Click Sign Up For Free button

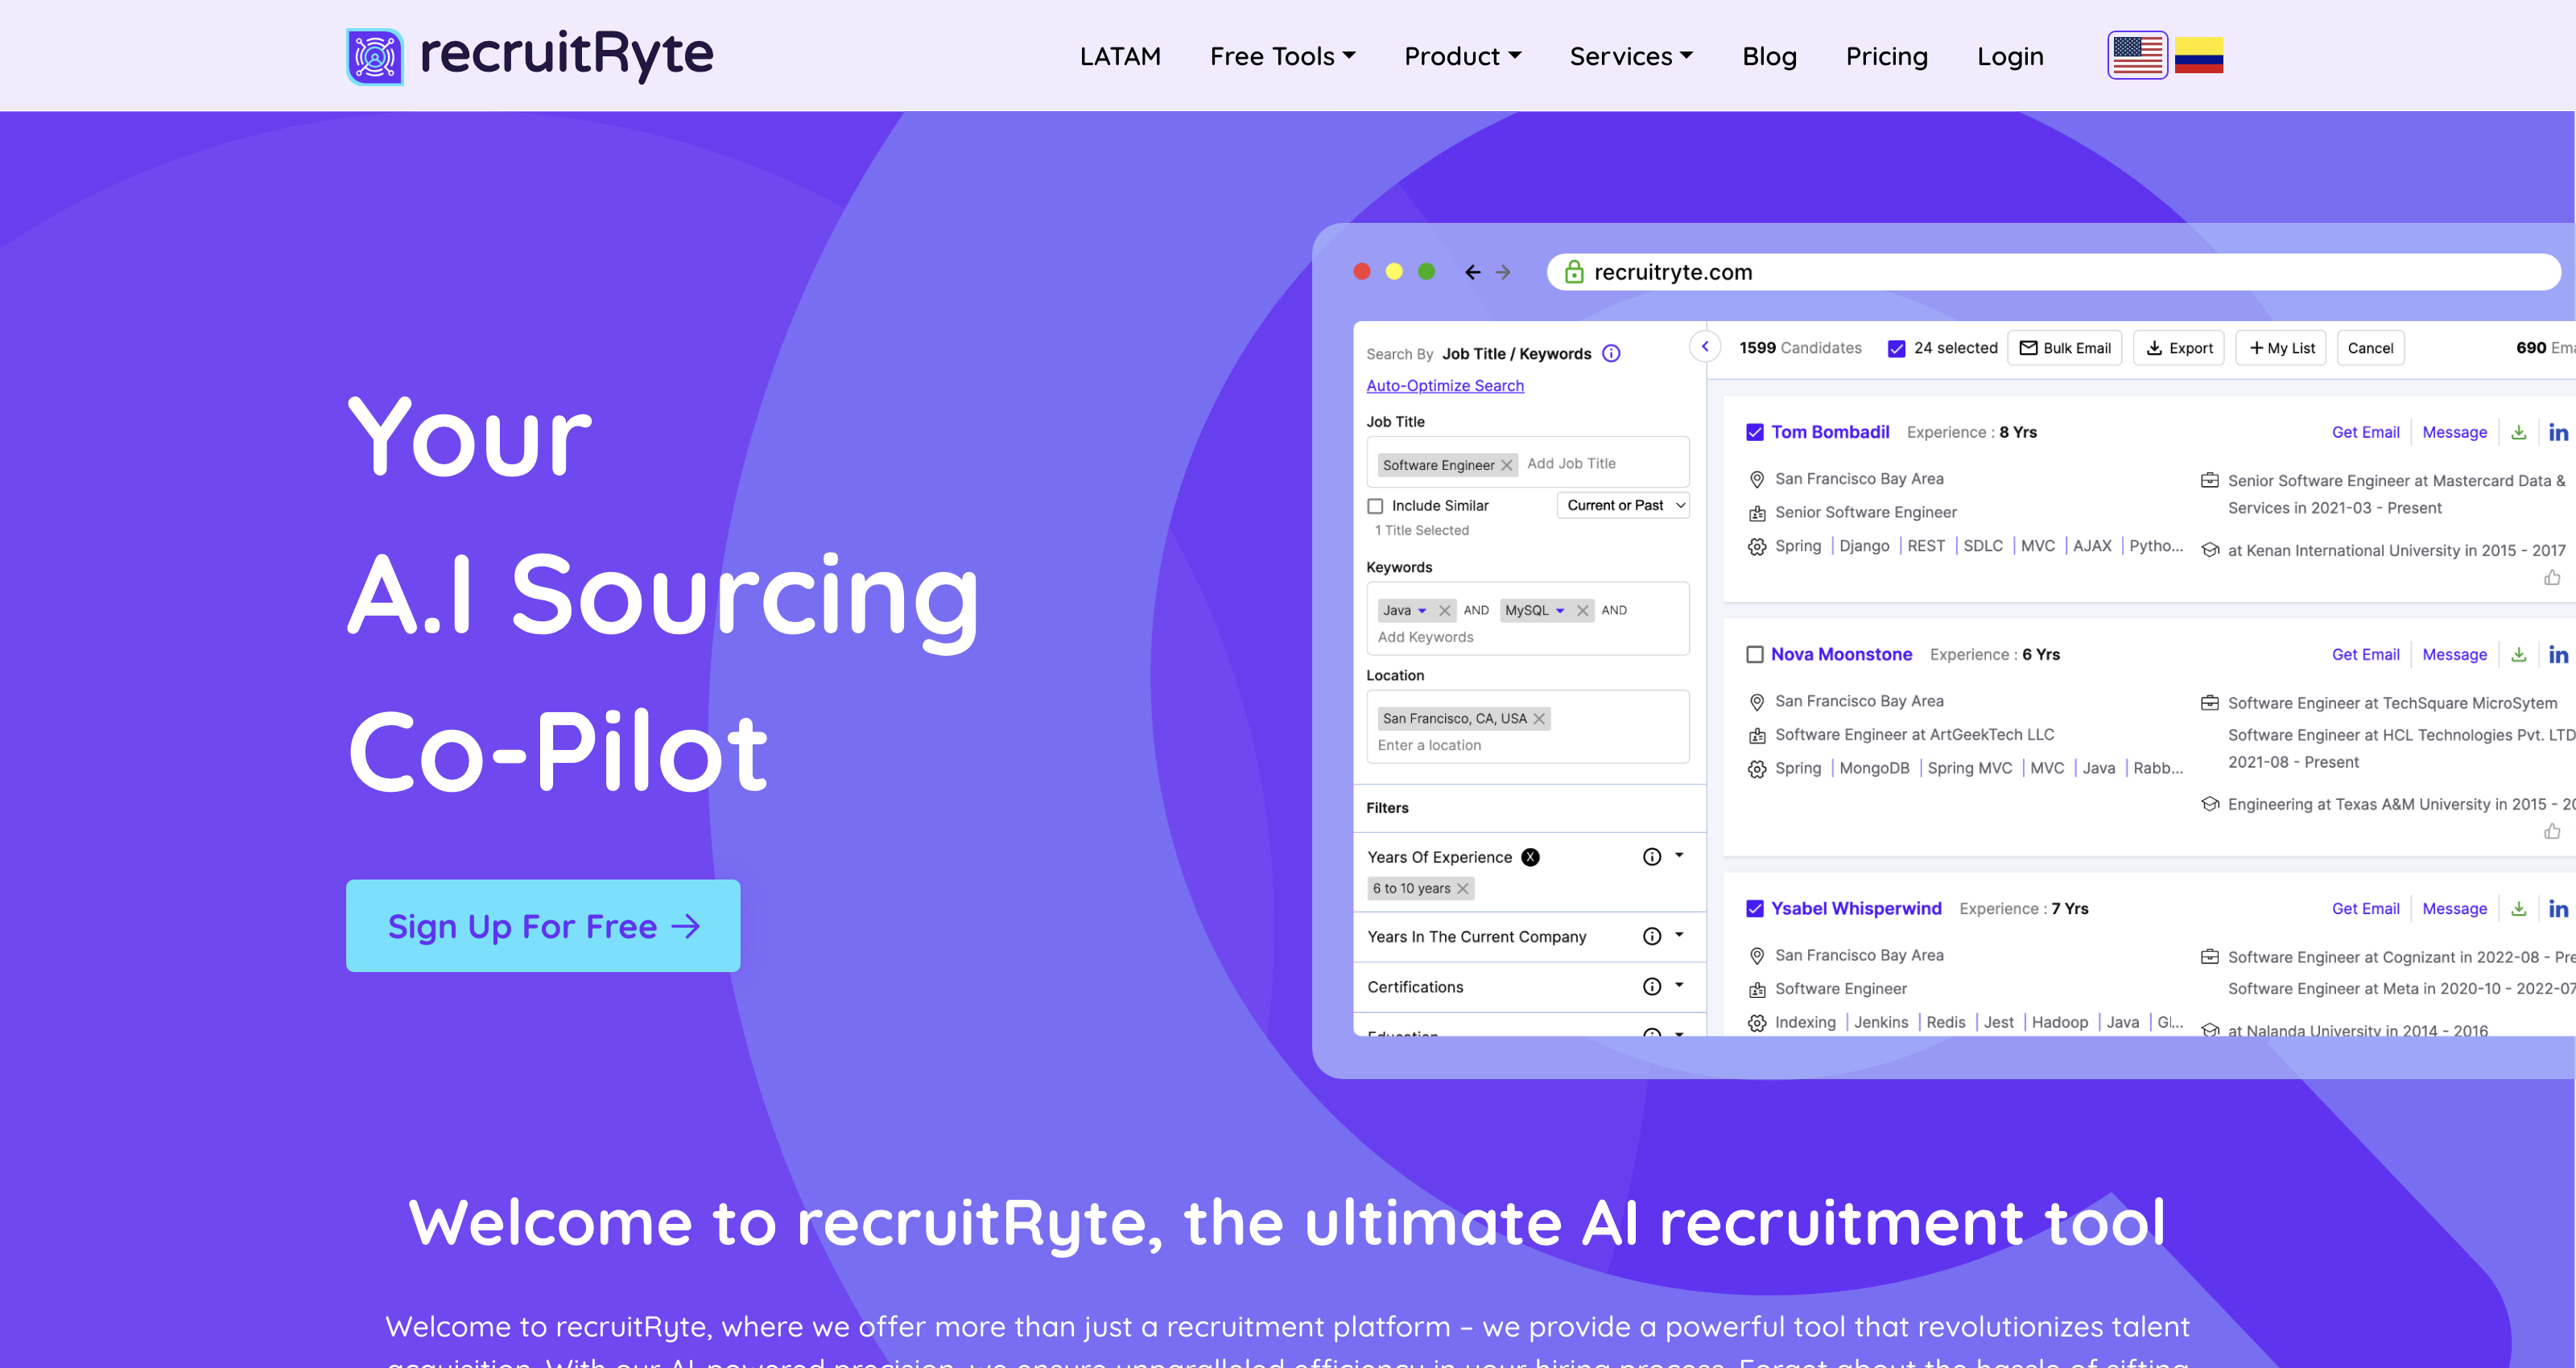tap(543, 926)
